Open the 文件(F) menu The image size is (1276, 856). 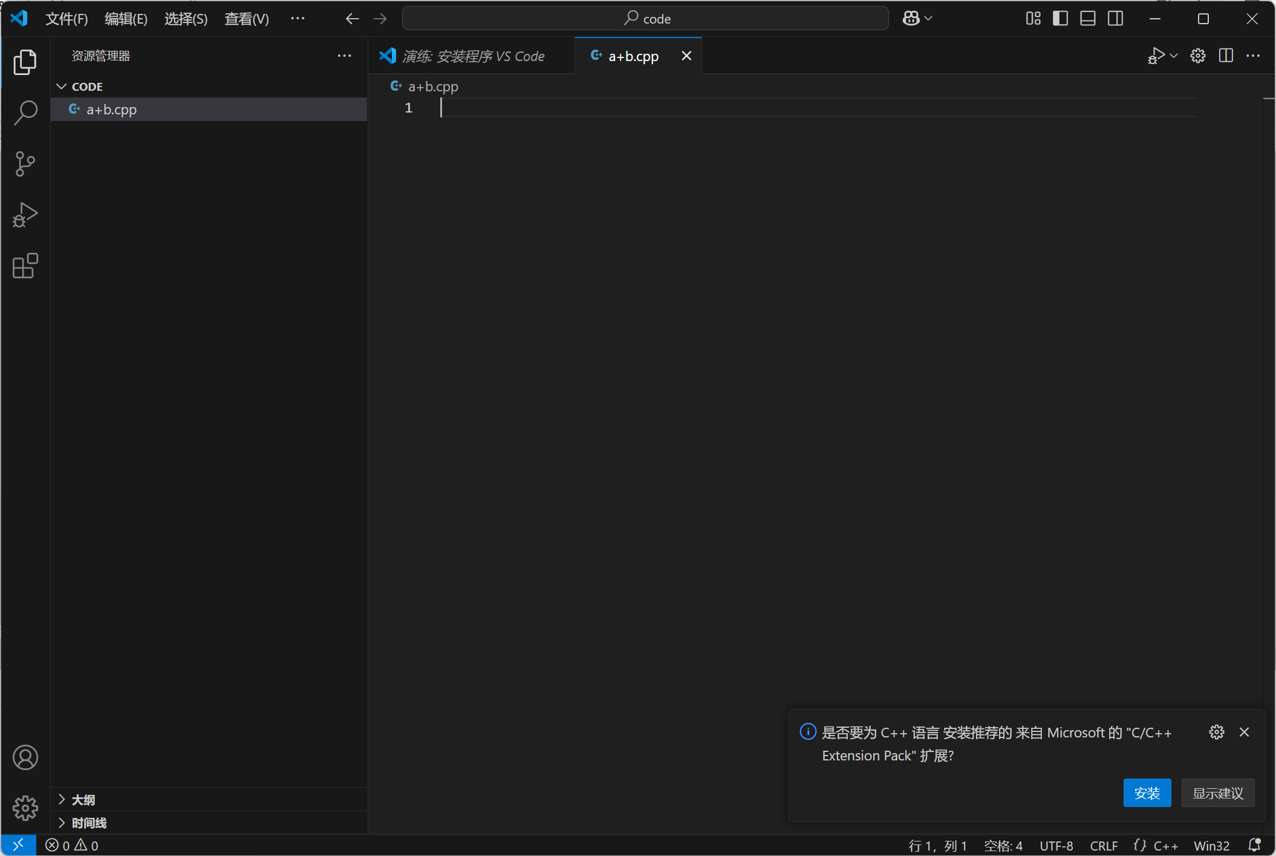(67, 19)
